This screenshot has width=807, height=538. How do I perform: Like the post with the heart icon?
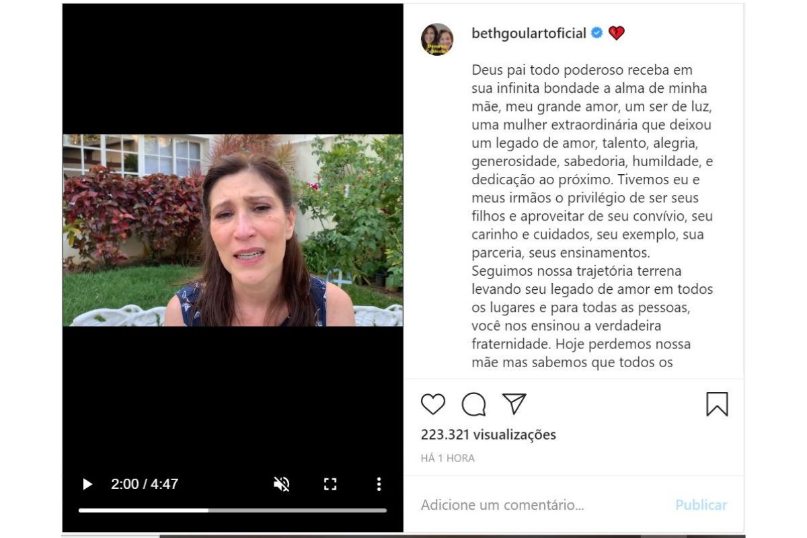point(433,404)
